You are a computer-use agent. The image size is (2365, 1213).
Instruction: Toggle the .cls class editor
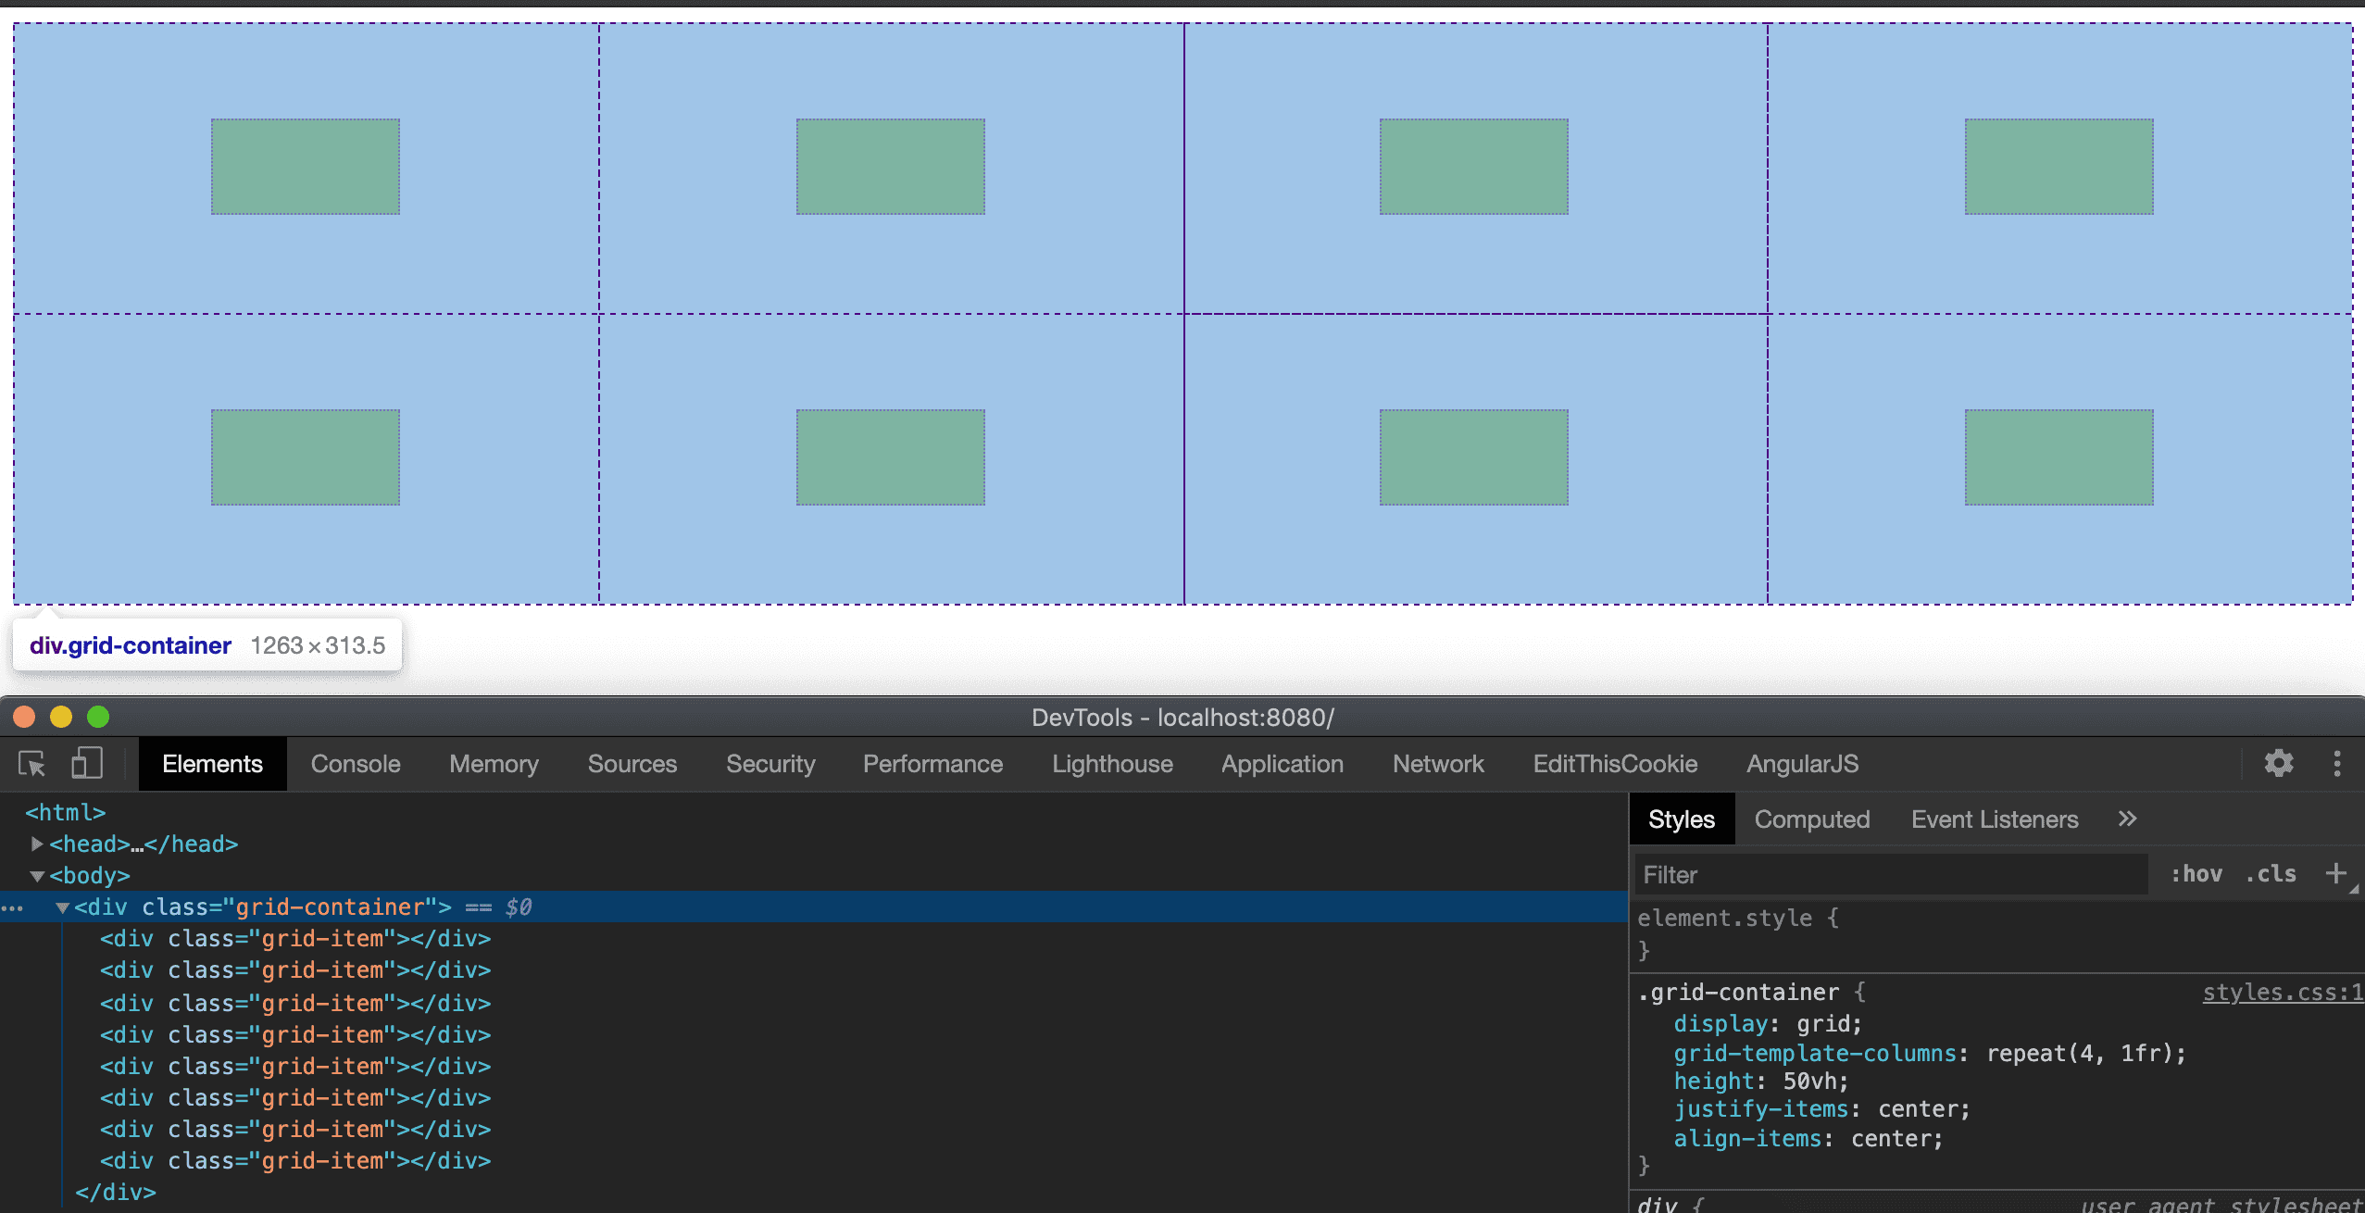[x=2270, y=874]
